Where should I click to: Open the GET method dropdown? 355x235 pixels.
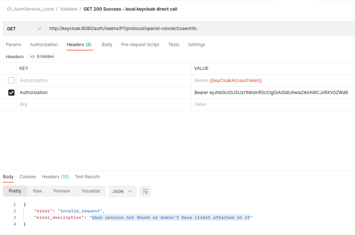point(23,28)
